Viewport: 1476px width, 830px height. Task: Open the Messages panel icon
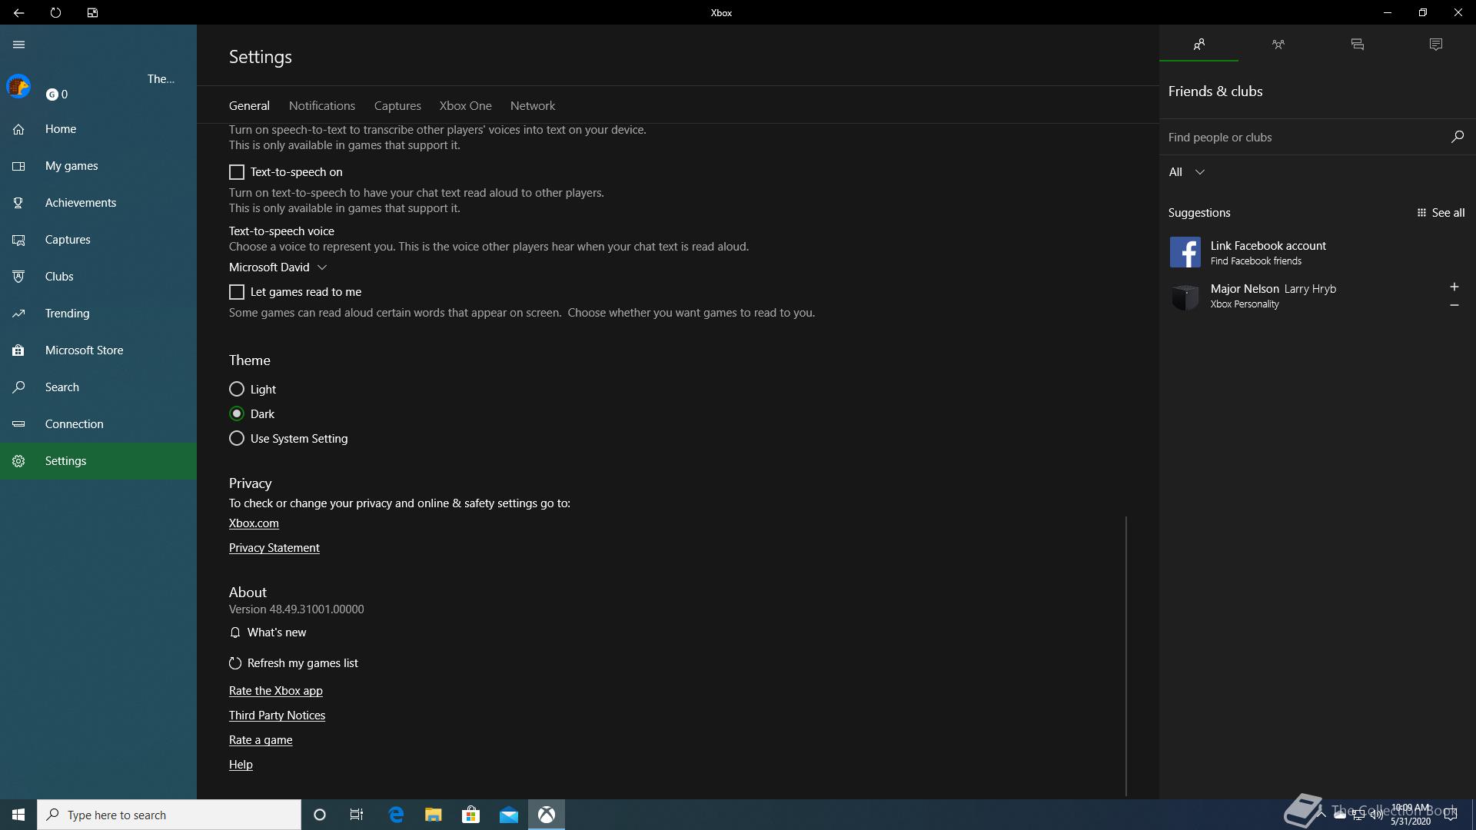(1357, 45)
